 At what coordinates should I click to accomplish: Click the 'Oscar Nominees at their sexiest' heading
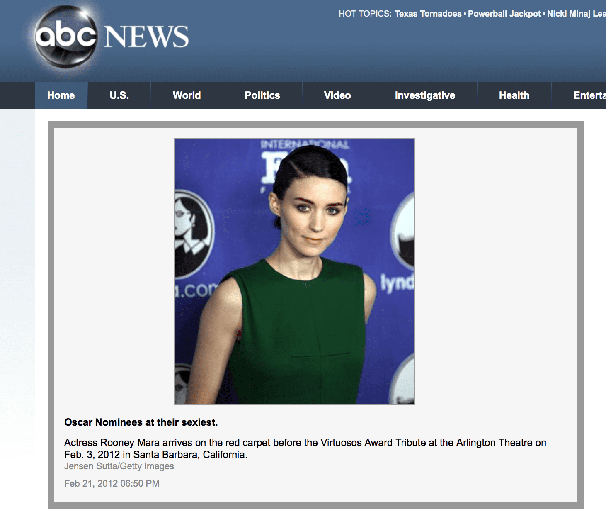(x=141, y=422)
